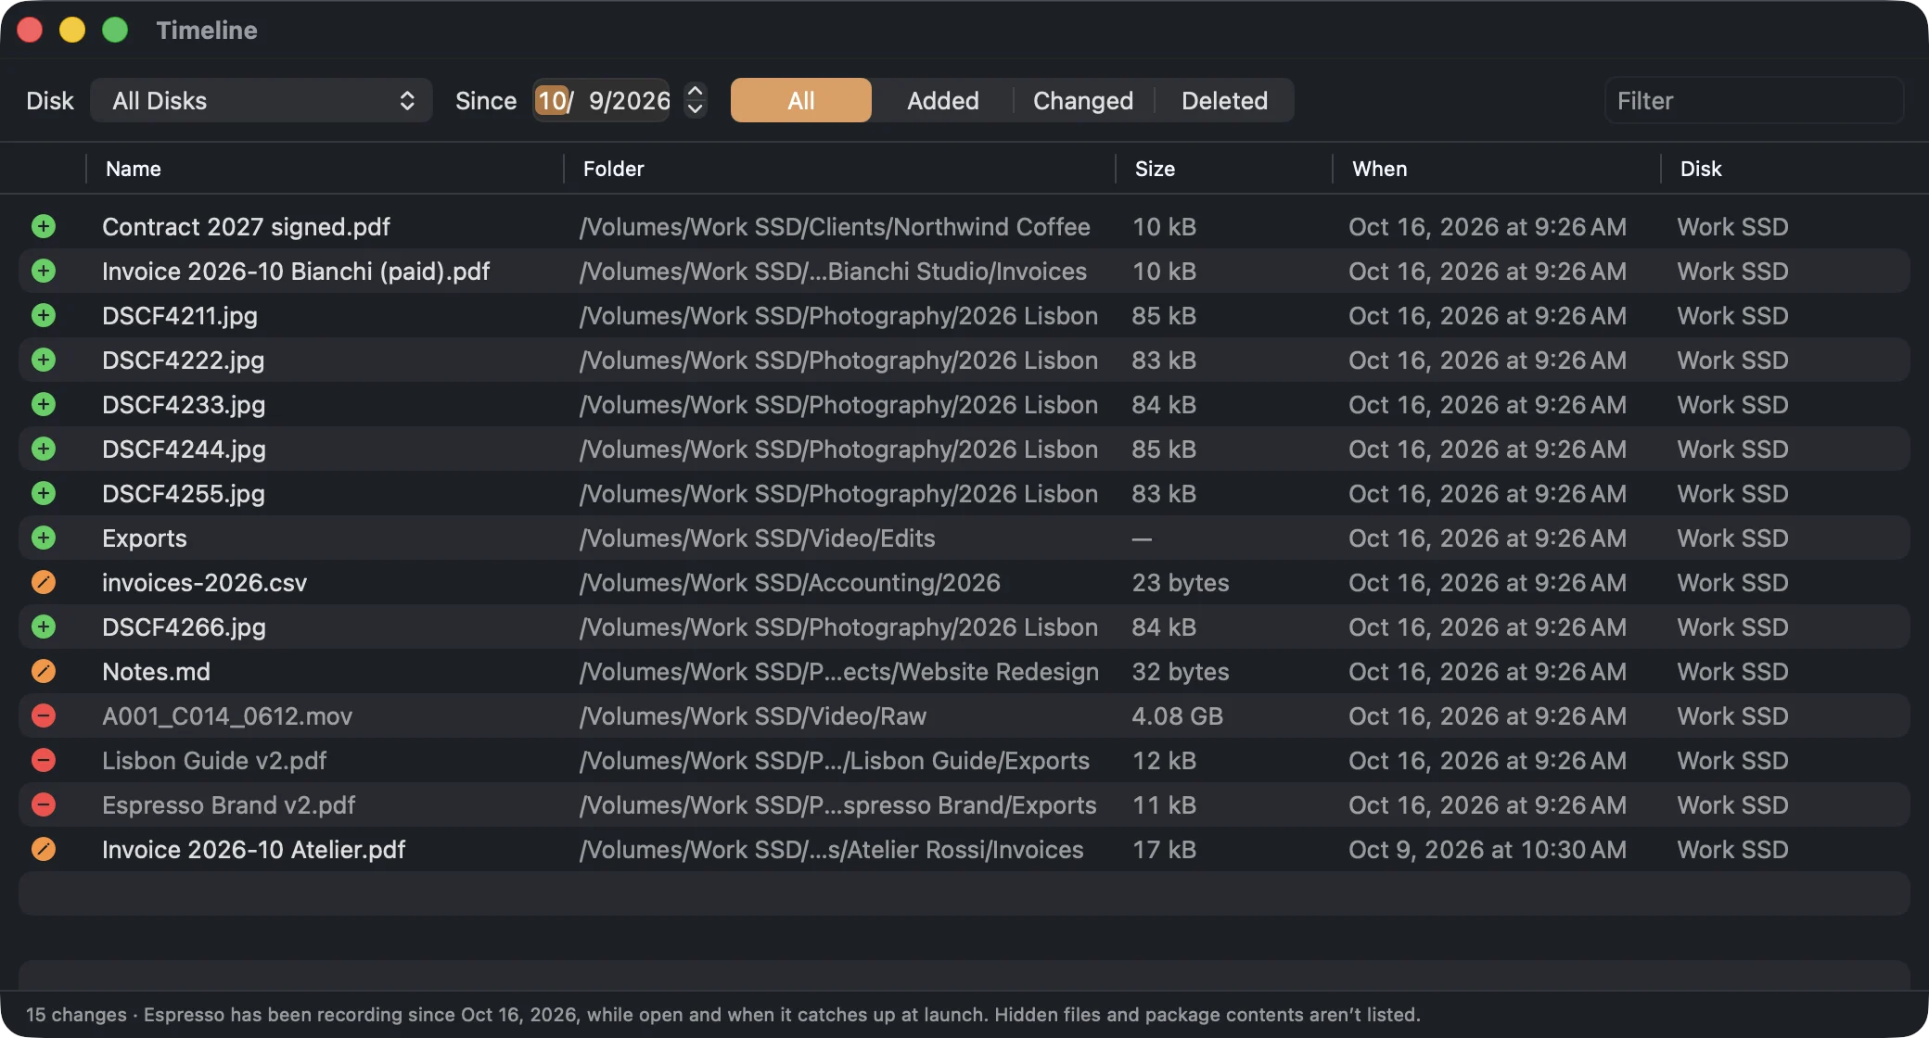Image resolution: width=1929 pixels, height=1038 pixels.
Task: Select the 32 bytes size value
Action: (1180, 671)
